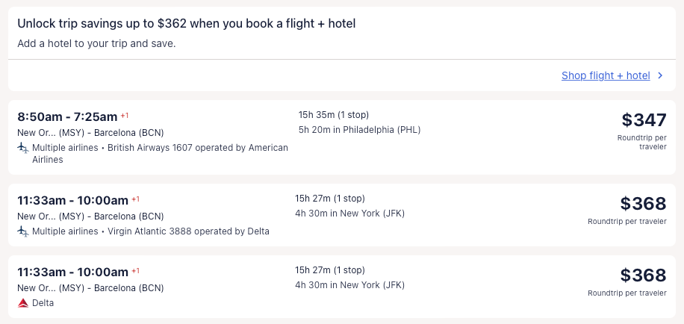Select the 8:50am - 7:25am flight
The height and width of the screenshot is (324, 684).
[67, 116]
